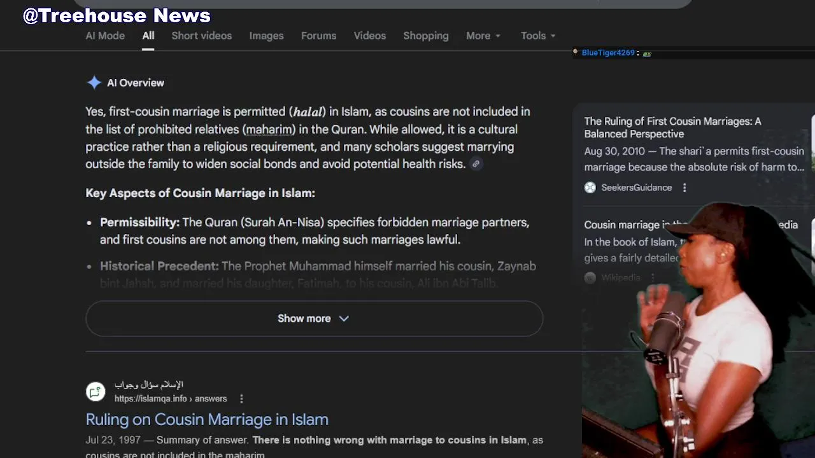Click the SeekersGuidance site icon
This screenshot has height=458, width=815.
tap(590, 188)
